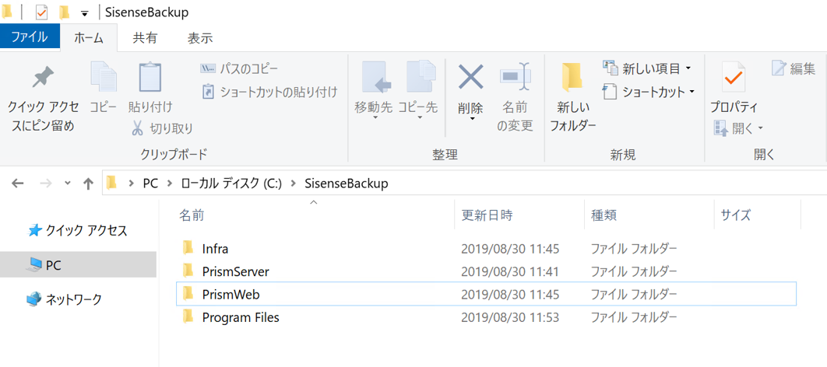Screen dimensions: 827x367
Task: Click the date 2019/08/30 11:53
Action: point(510,317)
